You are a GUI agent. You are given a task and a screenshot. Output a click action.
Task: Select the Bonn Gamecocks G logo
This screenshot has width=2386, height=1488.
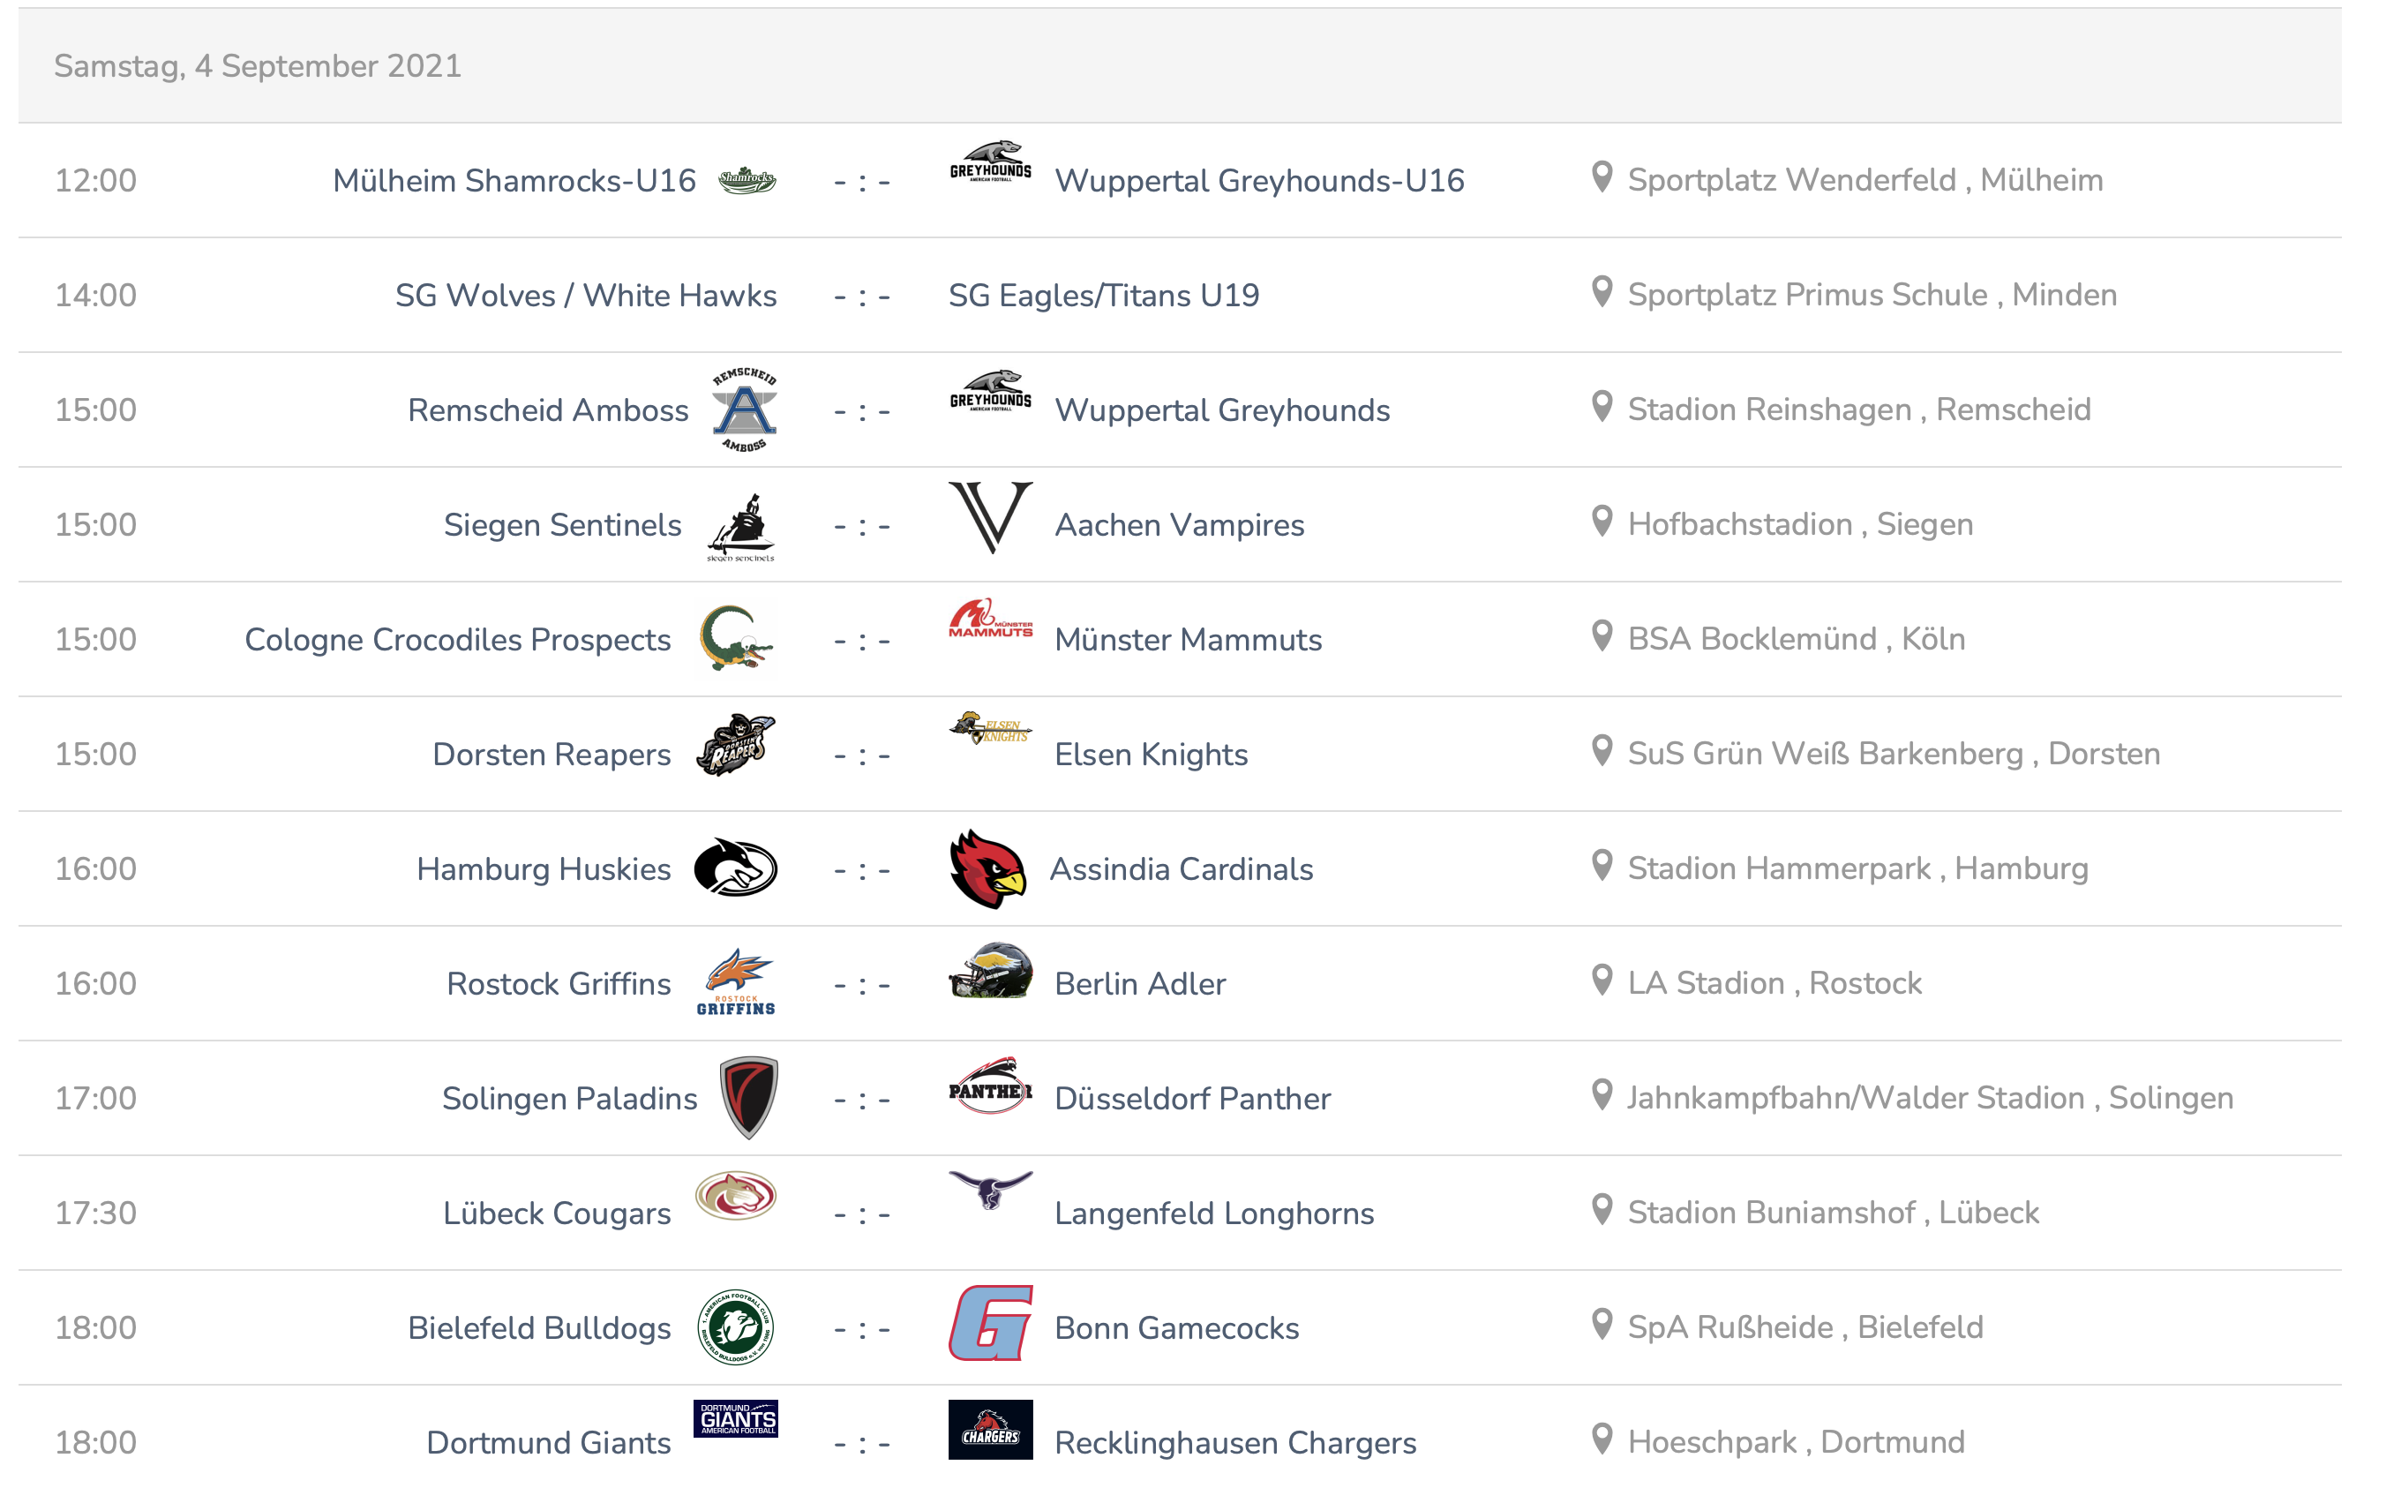pos(990,1323)
